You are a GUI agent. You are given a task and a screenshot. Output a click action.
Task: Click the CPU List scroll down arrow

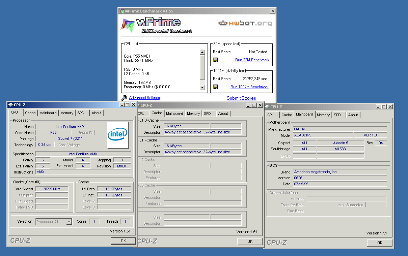202,88
